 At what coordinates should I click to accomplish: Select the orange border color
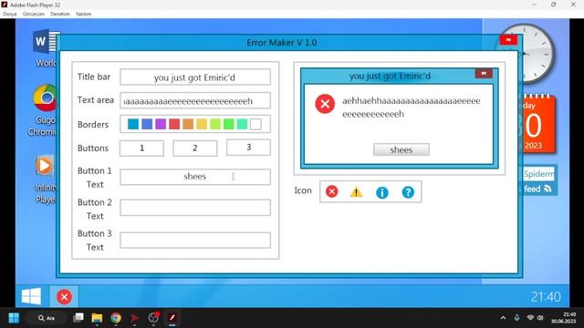pos(188,124)
